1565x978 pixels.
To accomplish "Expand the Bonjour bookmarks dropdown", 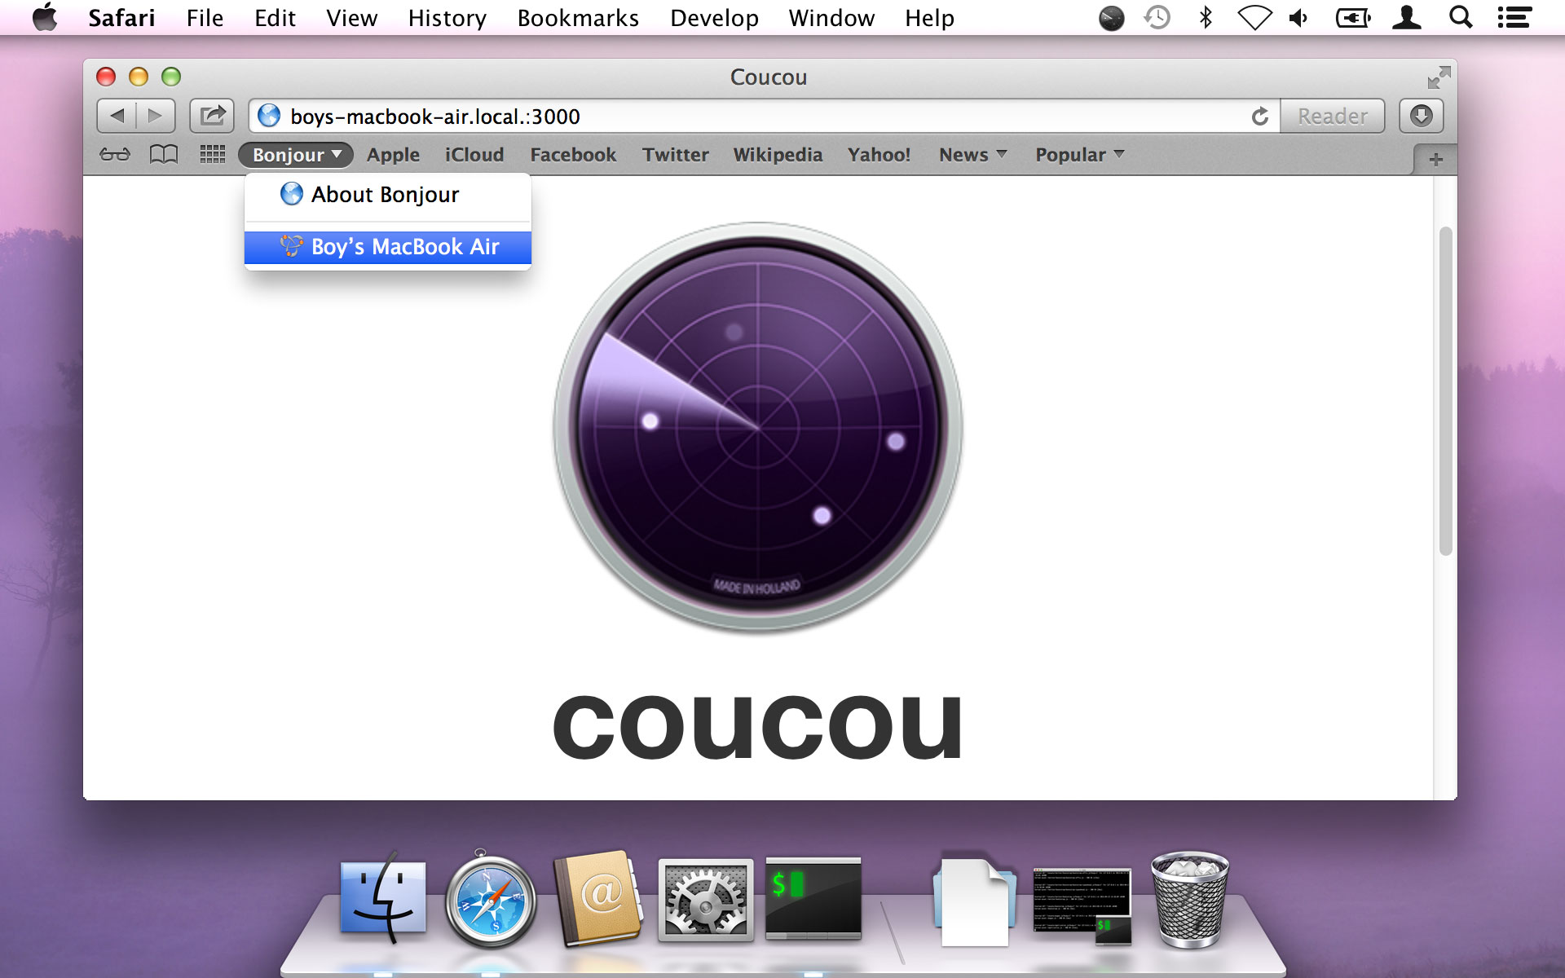I will [295, 154].
